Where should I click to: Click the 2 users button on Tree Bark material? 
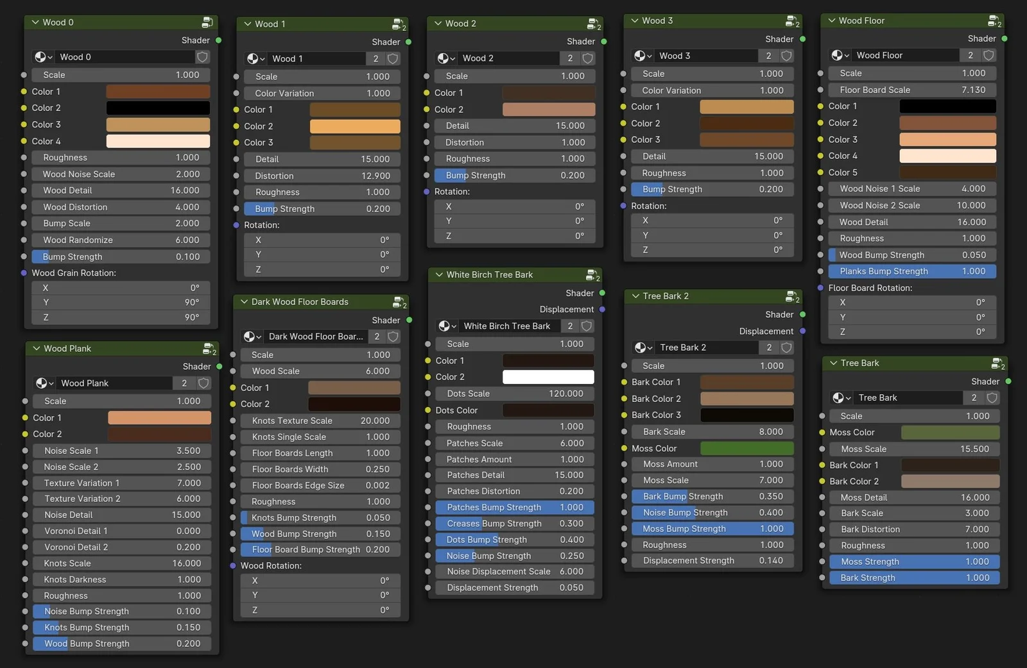[x=973, y=397]
